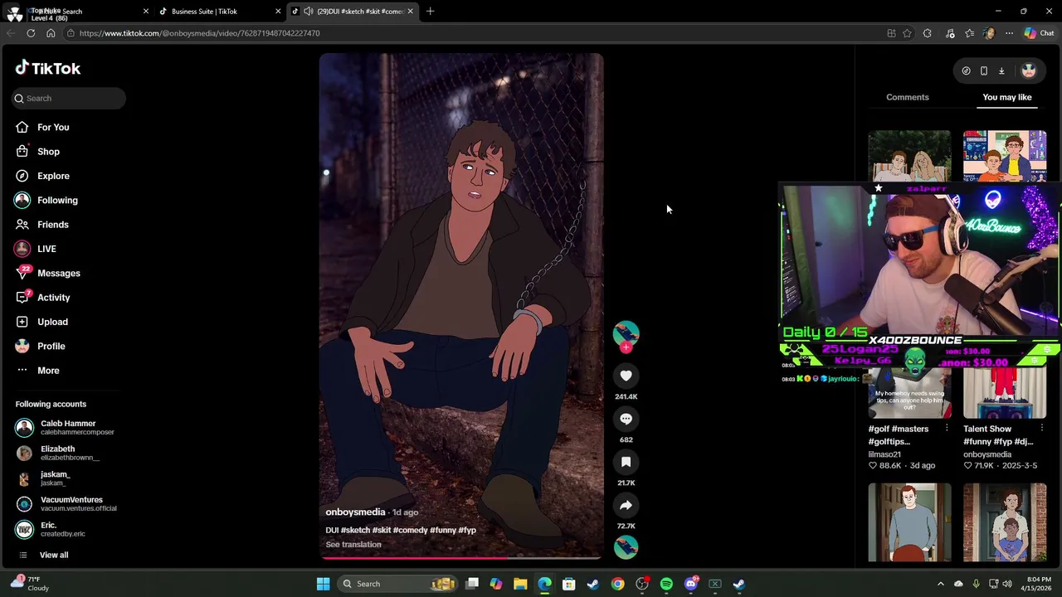Add page to favorites star

(x=907, y=33)
